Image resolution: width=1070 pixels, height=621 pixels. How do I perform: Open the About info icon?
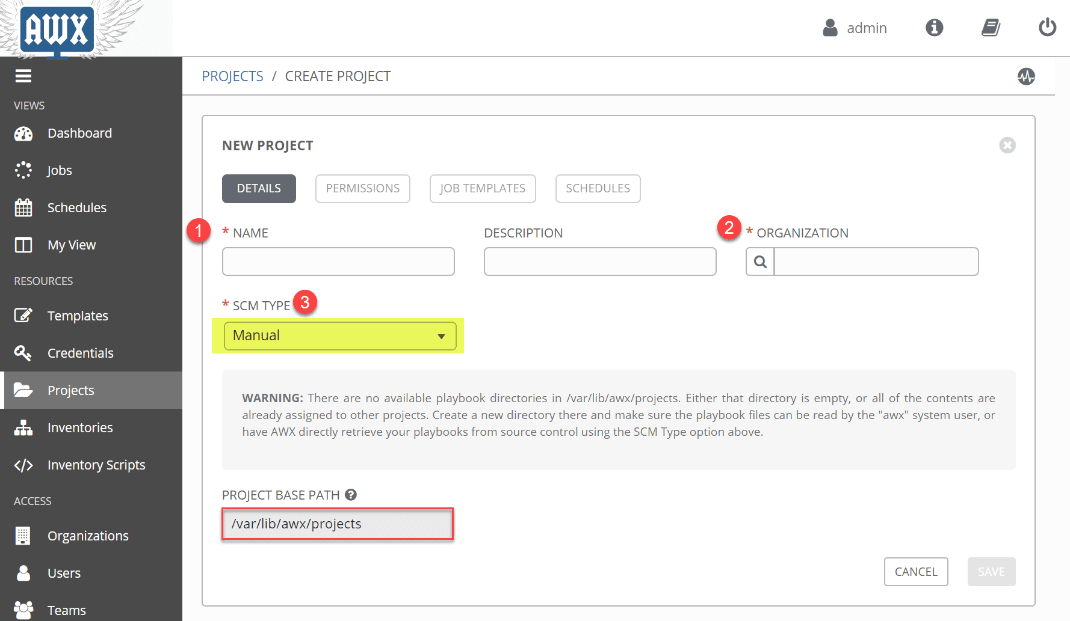[934, 28]
